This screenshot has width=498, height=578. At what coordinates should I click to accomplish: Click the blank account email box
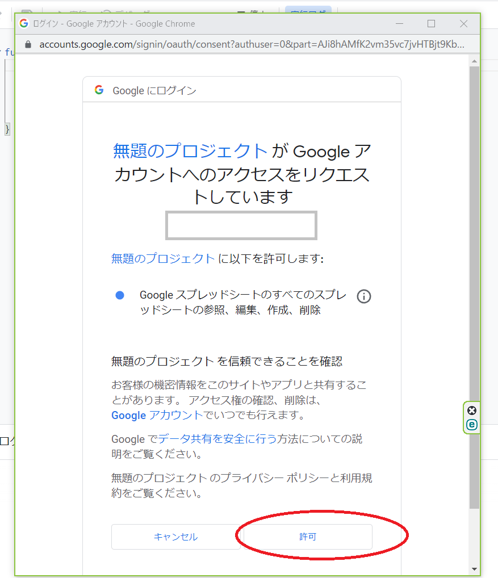coord(241,225)
